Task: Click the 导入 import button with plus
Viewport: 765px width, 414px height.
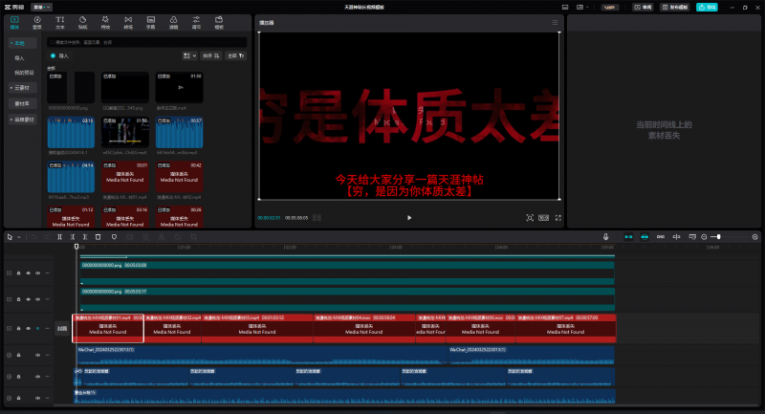Action: coord(60,56)
